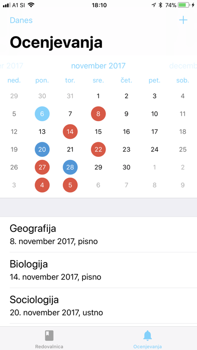197x350 pixels.
Task: Select light blue highlighted day 6
Action: point(42,114)
